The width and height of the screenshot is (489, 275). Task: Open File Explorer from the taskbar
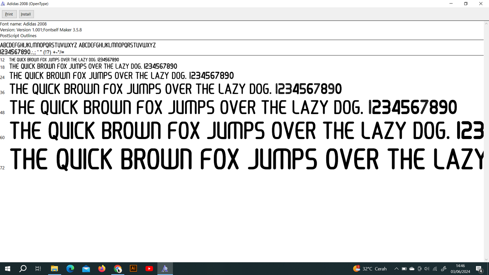[54, 268]
